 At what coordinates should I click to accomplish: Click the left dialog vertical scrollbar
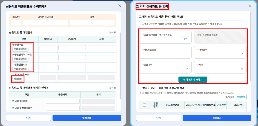pos(120,66)
